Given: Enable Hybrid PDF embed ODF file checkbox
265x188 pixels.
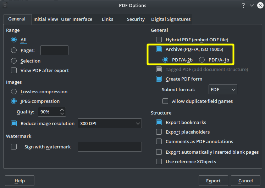Looking at the screenshot, I should (x=159, y=40).
